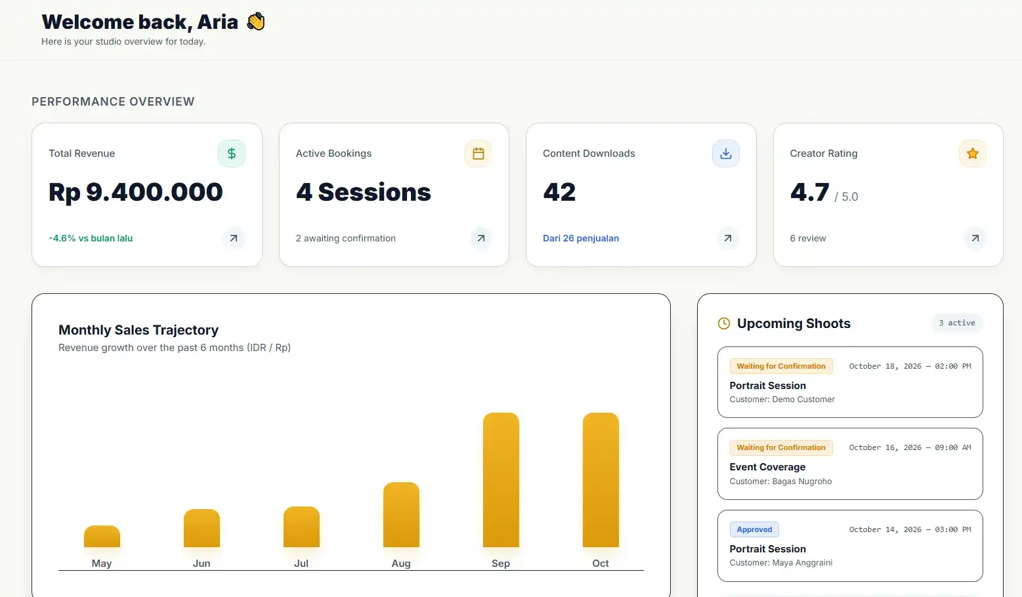Screen dimensions: 1022x597
Task: Open the Event Coverage shoot card
Action: tap(850, 464)
